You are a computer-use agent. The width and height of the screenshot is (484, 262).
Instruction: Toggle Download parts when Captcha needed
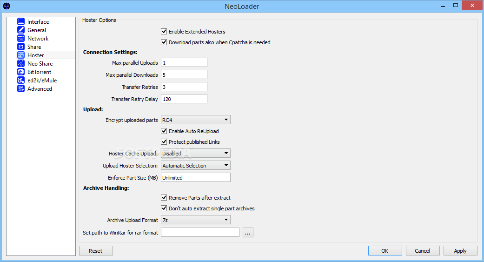[164, 42]
